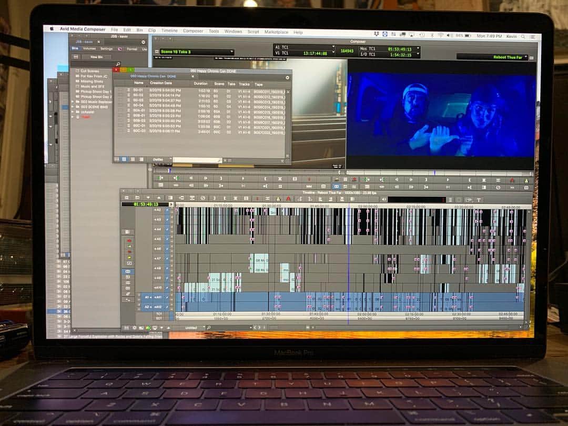Play the clip in the source monitor
The image size is (568, 426).
243,179
